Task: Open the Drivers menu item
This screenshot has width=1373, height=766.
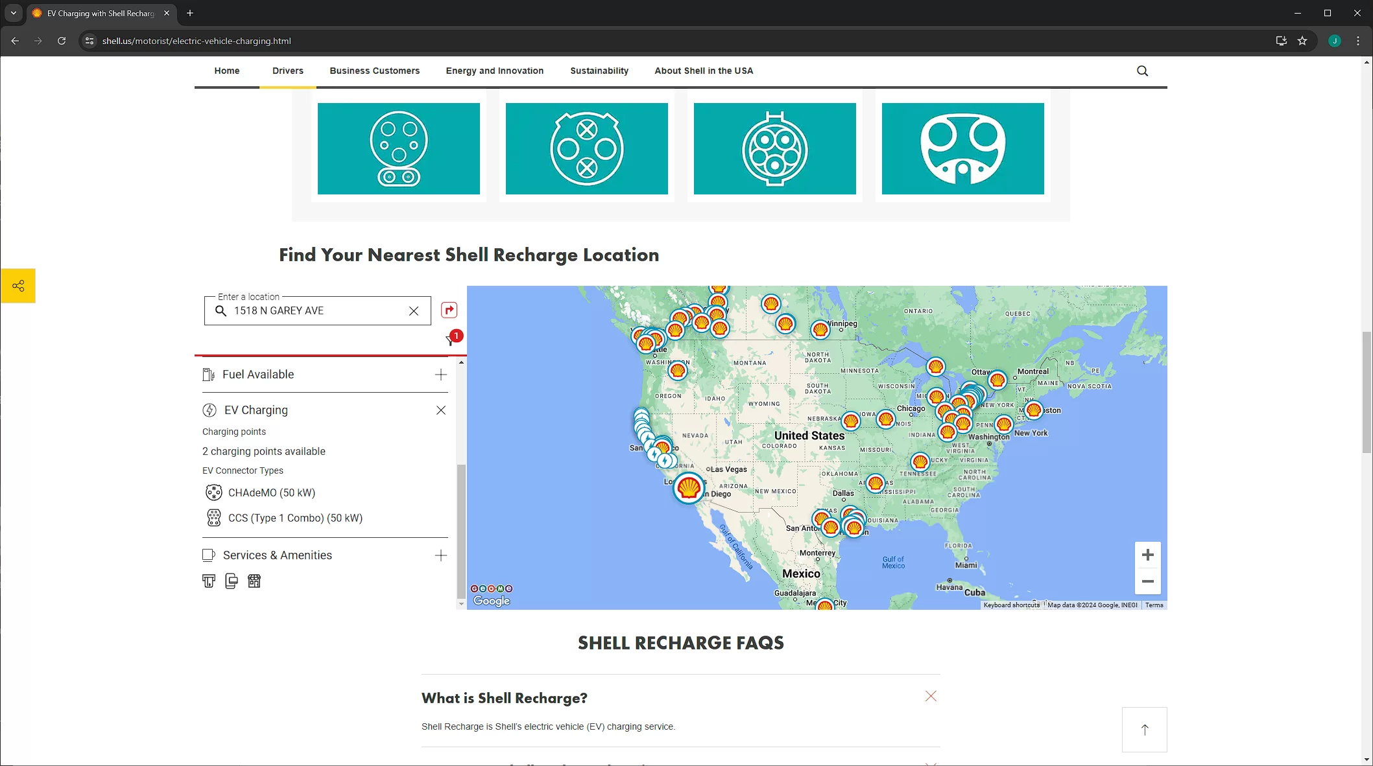Action: click(x=288, y=71)
